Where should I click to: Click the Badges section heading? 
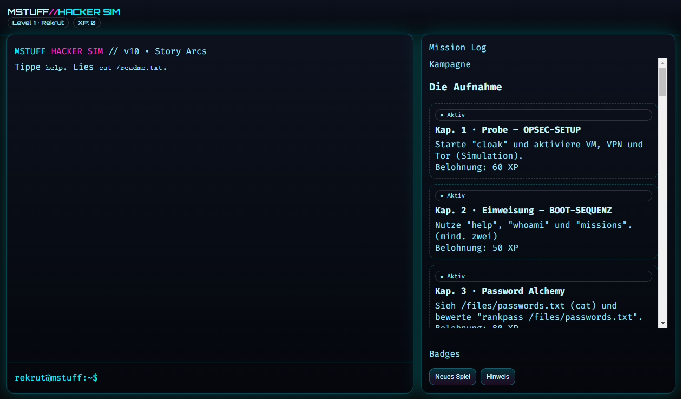click(x=444, y=354)
